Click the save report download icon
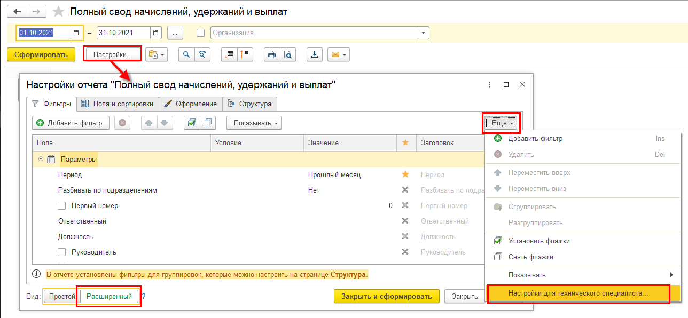 click(315, 54)
